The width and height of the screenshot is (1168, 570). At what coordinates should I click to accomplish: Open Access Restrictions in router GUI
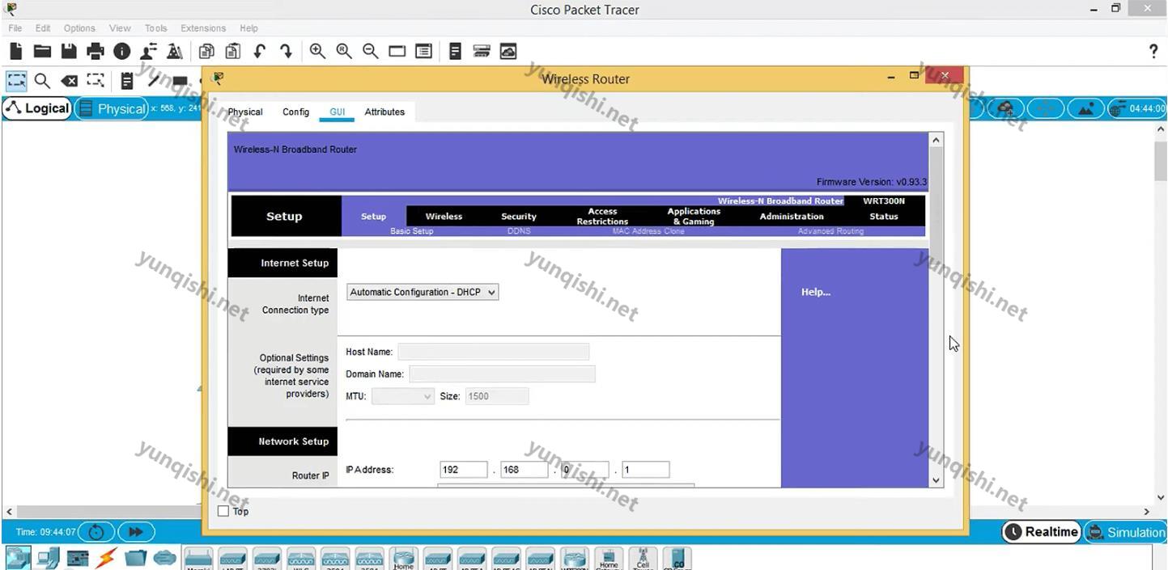coord(602,216)
